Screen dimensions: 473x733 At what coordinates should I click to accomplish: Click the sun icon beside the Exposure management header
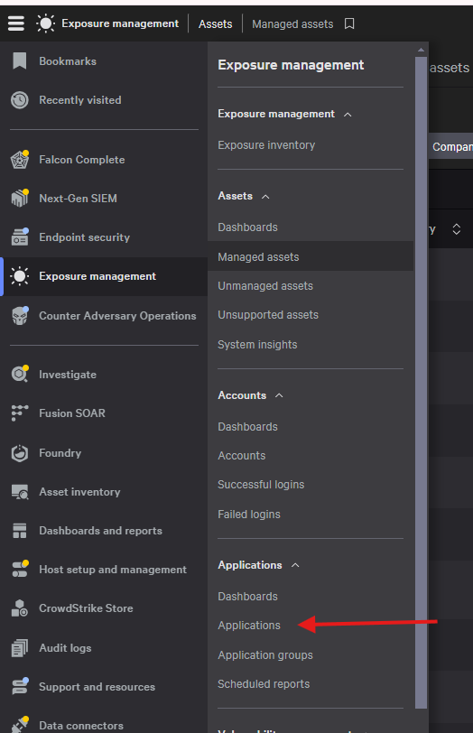45,23
